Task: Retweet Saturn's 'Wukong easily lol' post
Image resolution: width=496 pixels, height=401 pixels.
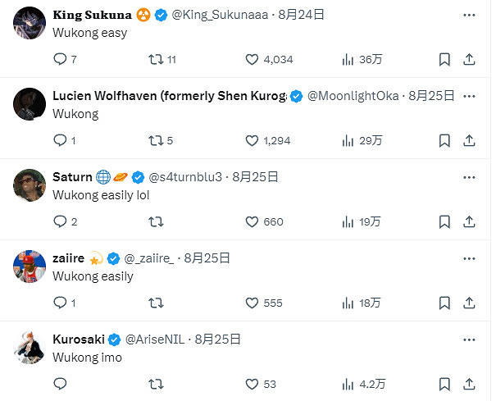Action: point(155,221)
